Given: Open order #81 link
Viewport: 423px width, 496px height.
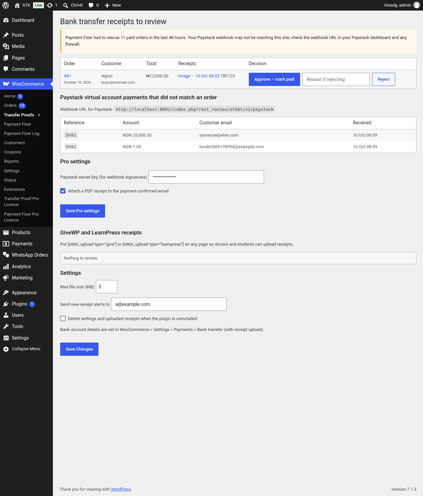Looking at the screenshot, I should tap(67, 76).
